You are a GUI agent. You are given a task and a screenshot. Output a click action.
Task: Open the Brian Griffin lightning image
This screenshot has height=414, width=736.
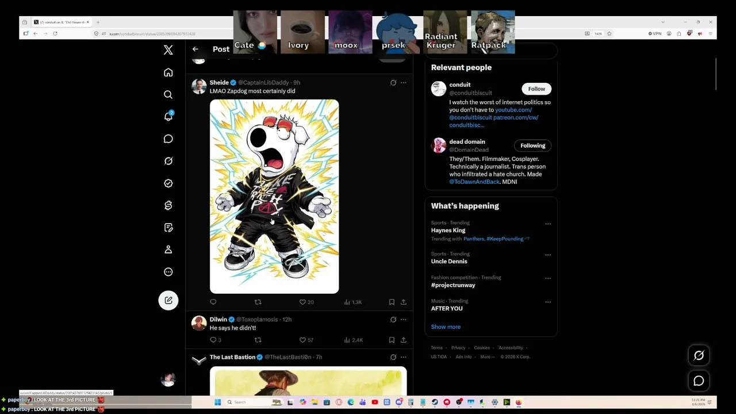[274, 197]
